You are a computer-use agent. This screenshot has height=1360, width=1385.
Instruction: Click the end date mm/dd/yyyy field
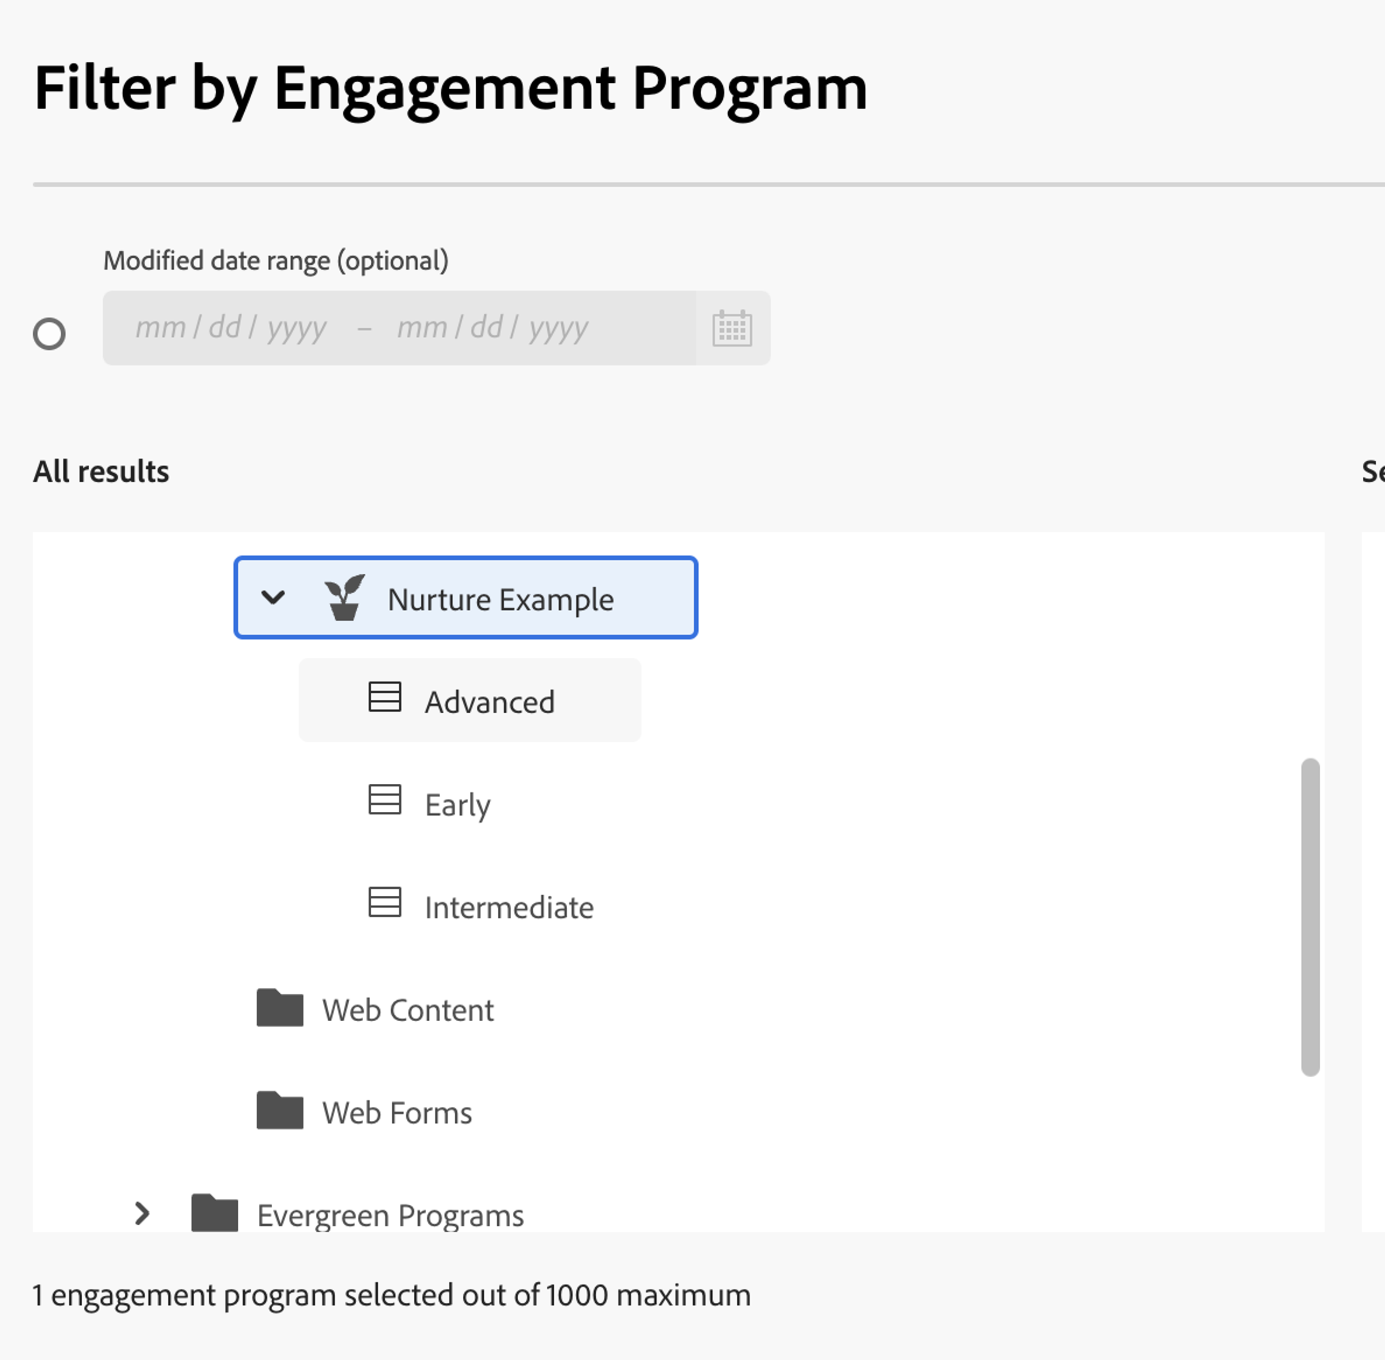[x=493, y=328]
